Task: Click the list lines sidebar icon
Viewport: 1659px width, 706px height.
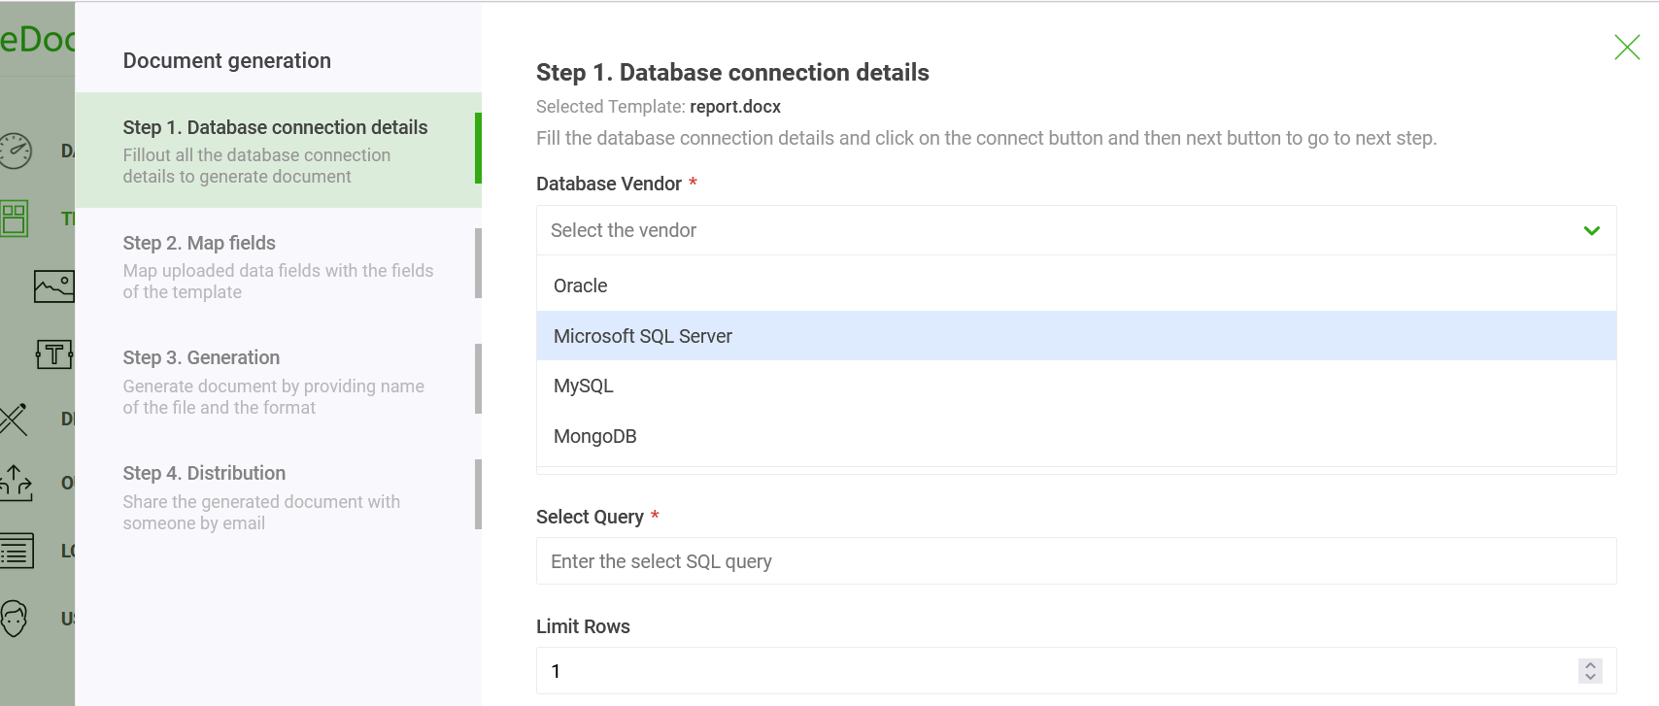Action: tap(17, 551)
